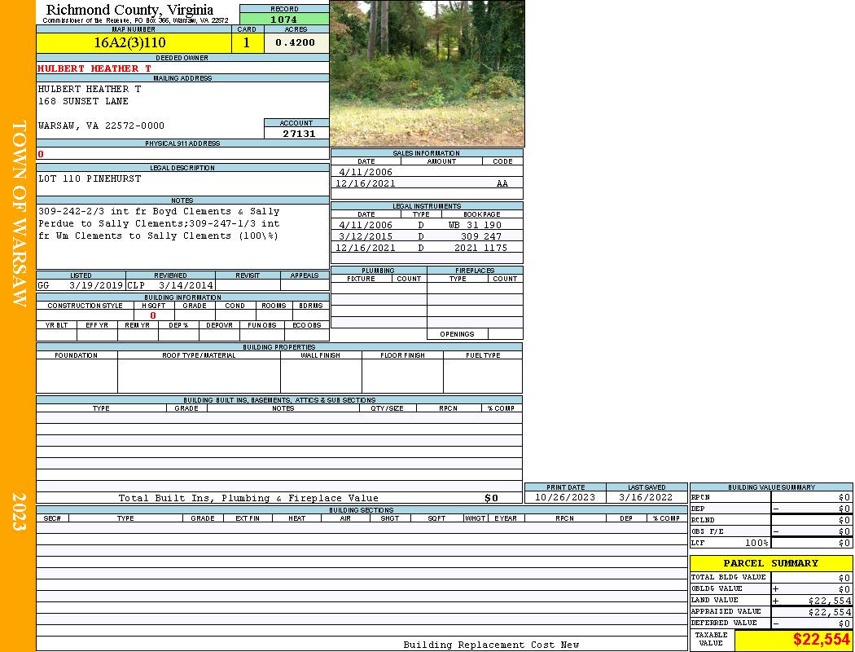This screenshot has height=652, width=855.
Task: Select the legal description LOT 110 PINEHURST
Action: 90,178
